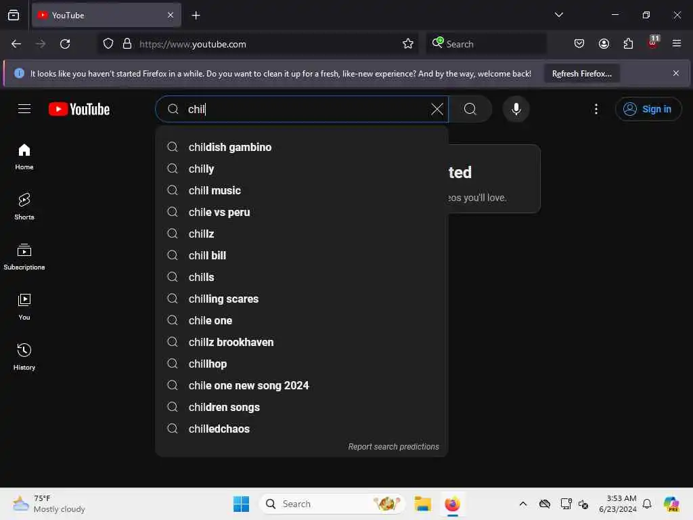This screenshot has height=520, width=693.
Task: Open History in the sidebar
Action: click(x=24, y=357)
